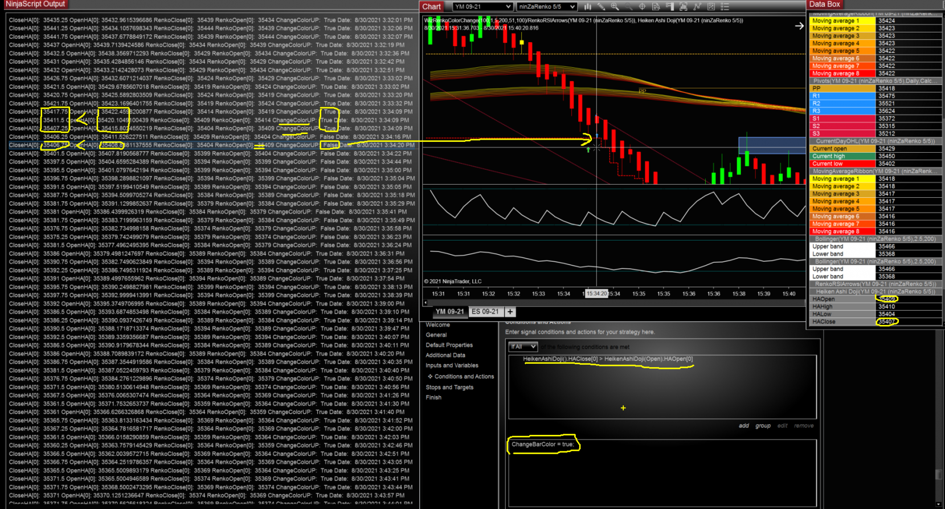Image resolution: width=945 pixels, height=509 pixels.
Task: Open the YM 09-21 instrument dropdown
Action: [x=482, y=7]
